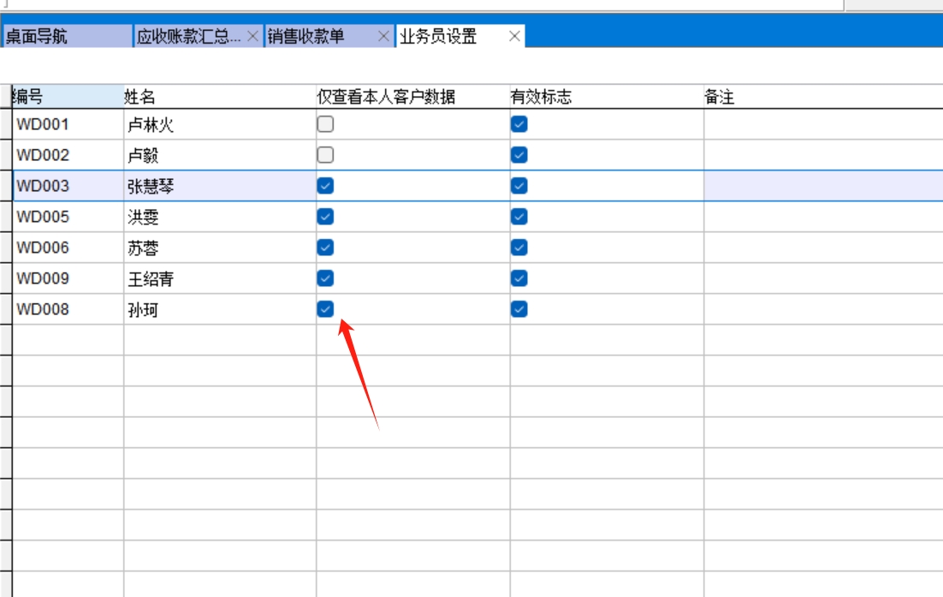The height and width of the screenshot is (597, 943).
Task: Check 仅查看本人客户数据 for 卢毅
Action: point(325,155)
